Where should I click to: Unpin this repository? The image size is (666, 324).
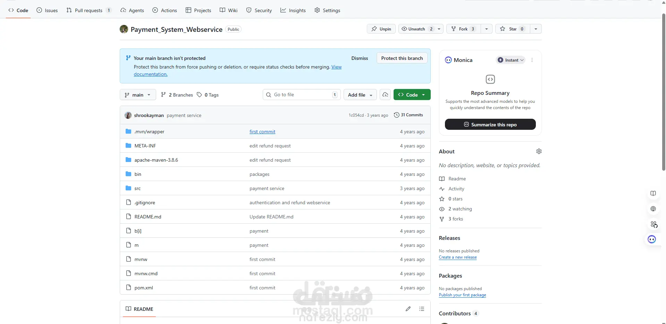click(x=381, y=29)
